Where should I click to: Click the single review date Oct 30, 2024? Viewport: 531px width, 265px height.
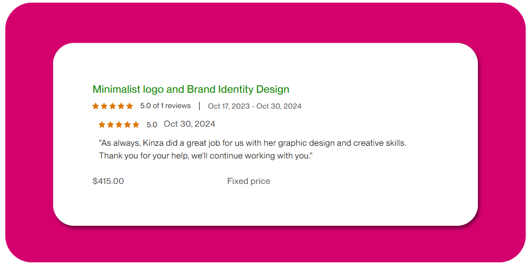pos(189,124)
